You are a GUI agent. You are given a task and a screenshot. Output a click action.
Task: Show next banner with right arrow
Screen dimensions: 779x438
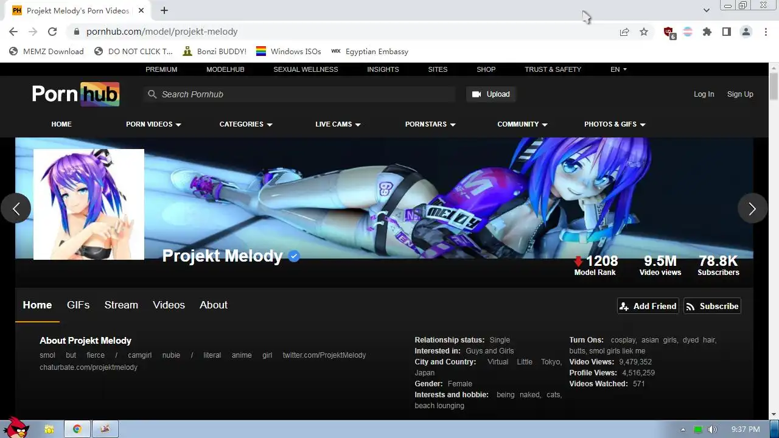(x=752, y=209)
